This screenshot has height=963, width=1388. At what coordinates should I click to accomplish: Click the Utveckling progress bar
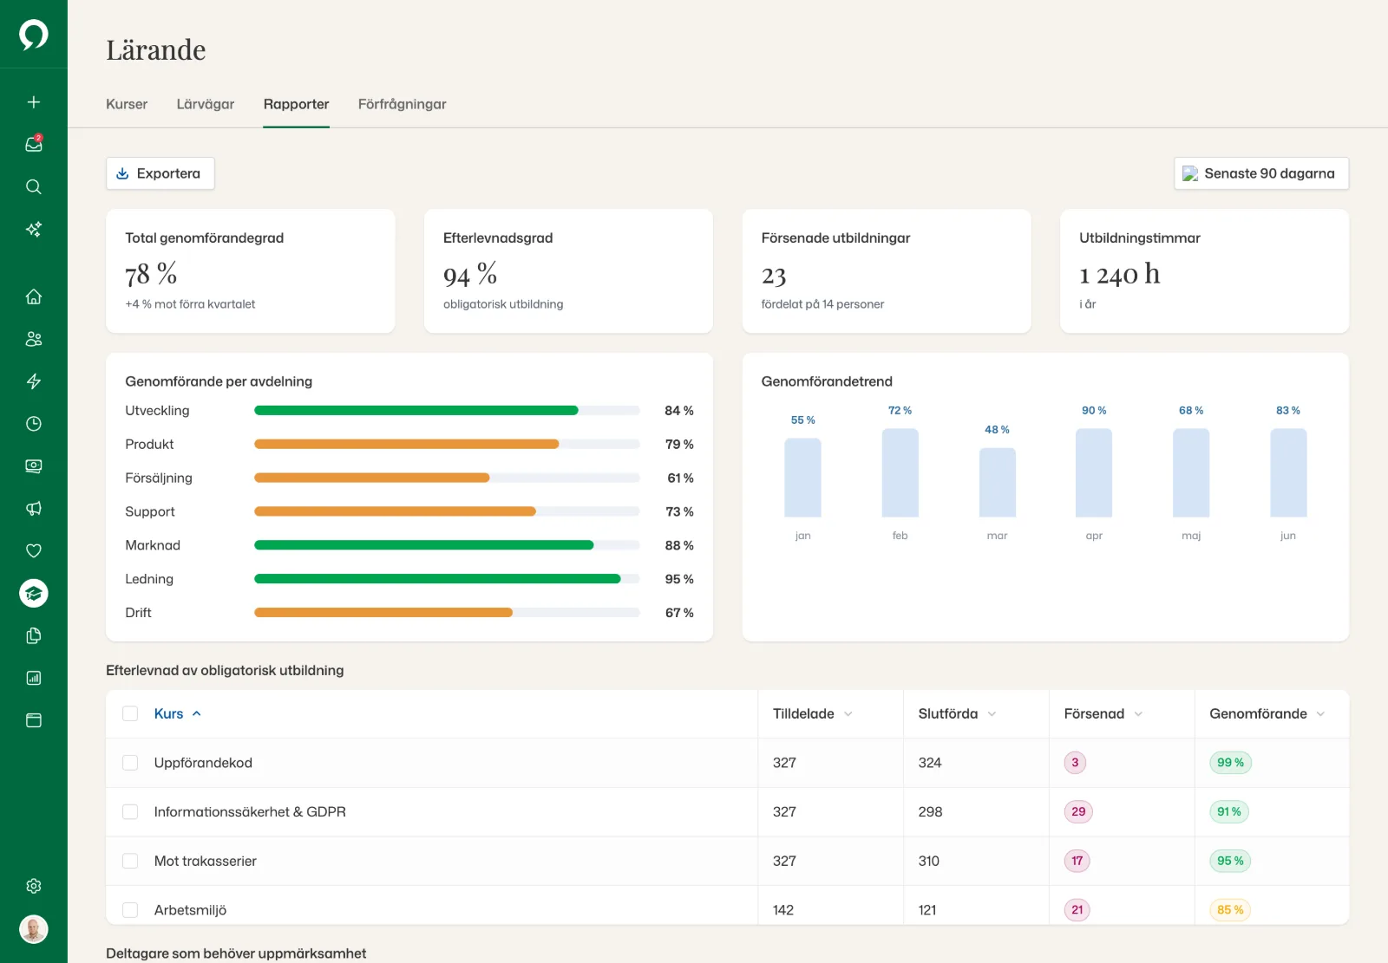(x=447, y=410)
